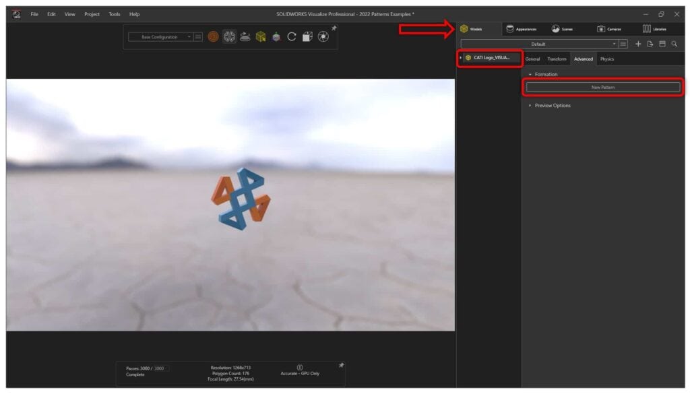Click the circular-arrow reset icon in the toolbar

click(x=291, y=36)
